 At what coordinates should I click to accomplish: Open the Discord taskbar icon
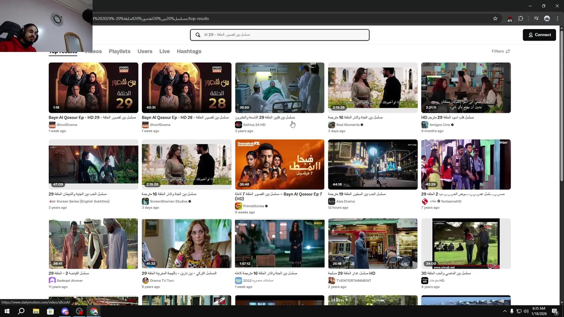pyautogui.click(x=65, y=311)
